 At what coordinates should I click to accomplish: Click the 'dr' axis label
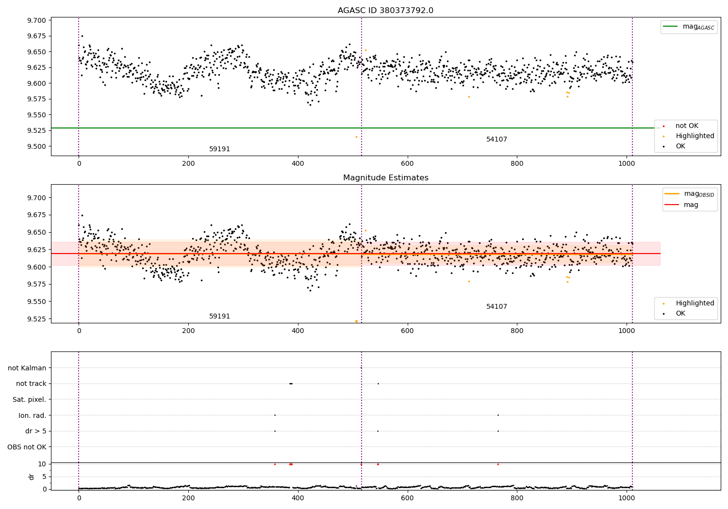point(32,477)
